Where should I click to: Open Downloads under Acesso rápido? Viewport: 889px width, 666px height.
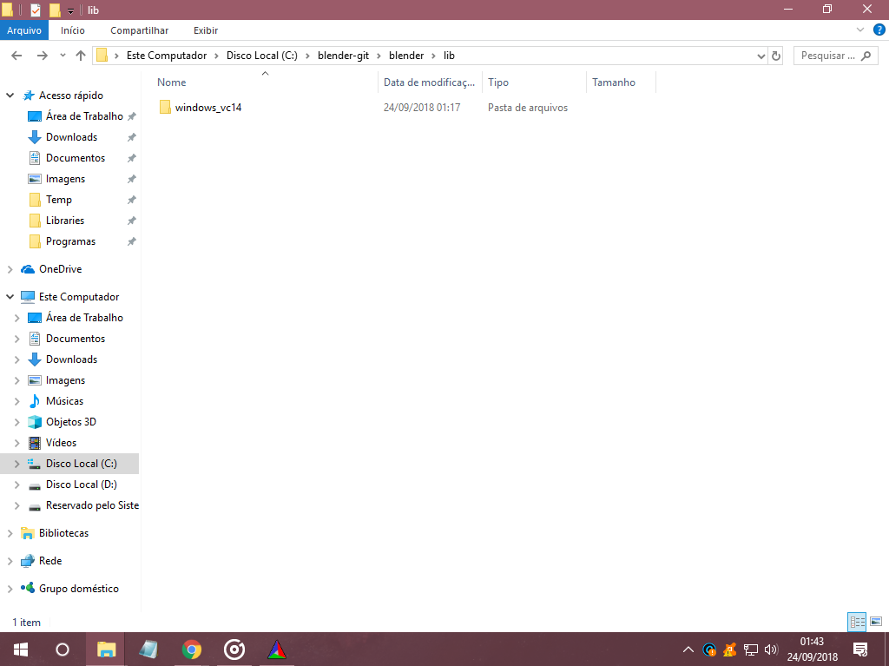click(x=71, y=137)
